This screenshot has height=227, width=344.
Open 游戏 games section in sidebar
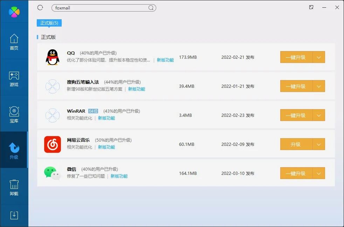(x=14, y=79)
